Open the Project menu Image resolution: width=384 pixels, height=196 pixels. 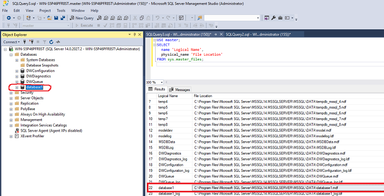coord(45,10)
